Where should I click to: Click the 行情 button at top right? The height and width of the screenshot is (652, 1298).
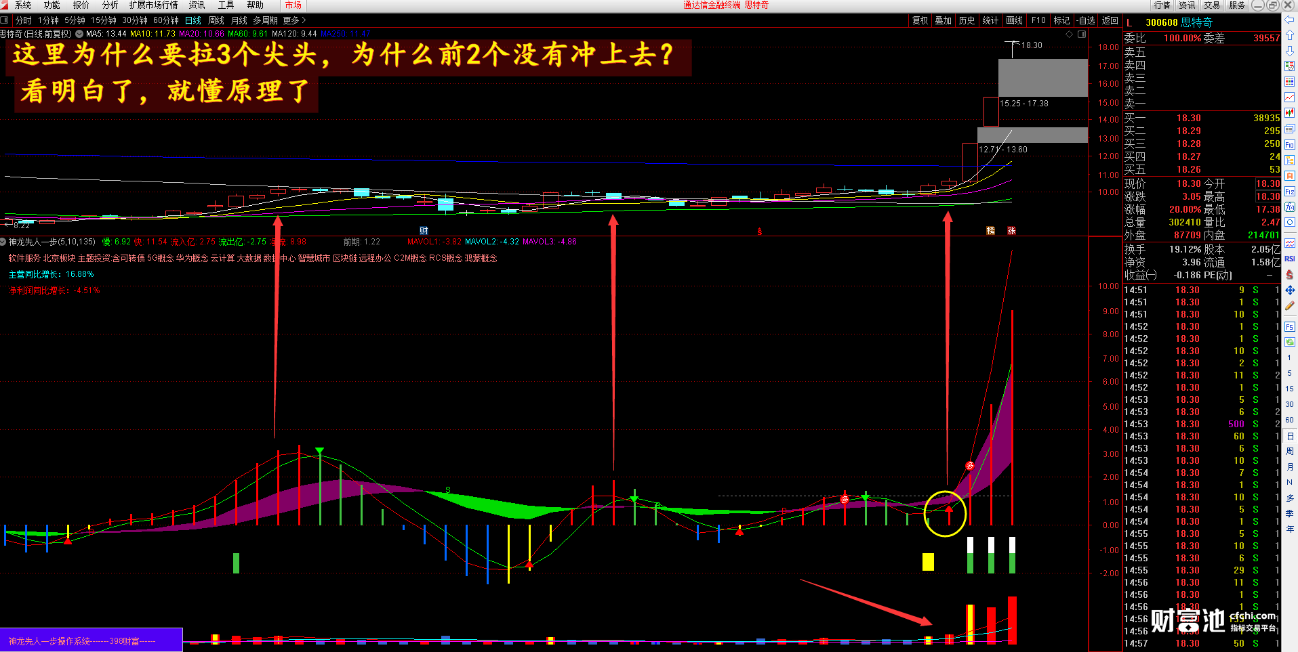1162,5
